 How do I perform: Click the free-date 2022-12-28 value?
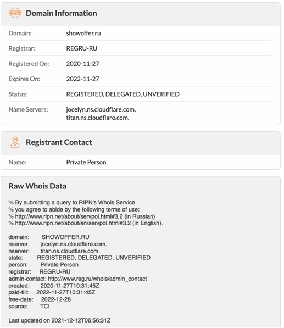(56, 299)
